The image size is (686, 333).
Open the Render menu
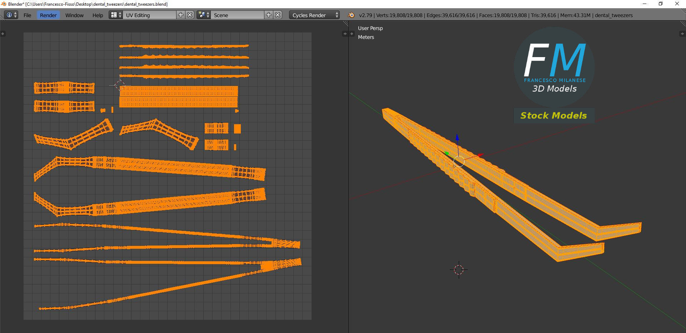point(48,15)
